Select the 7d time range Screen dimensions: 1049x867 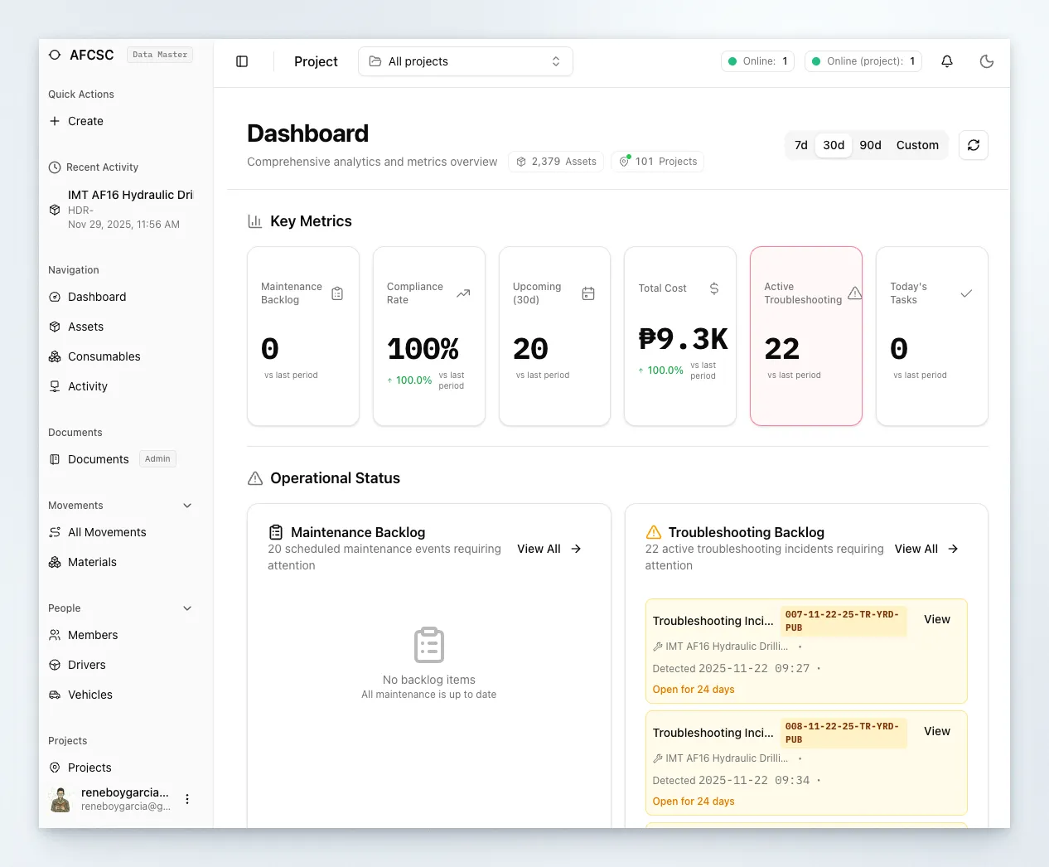click(x=800, y=145)
